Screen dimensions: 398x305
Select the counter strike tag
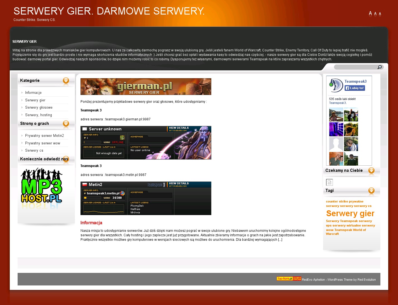(337, 201)
